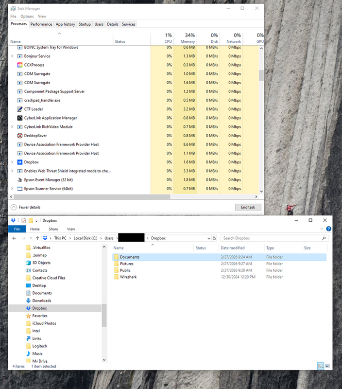Click the New folder quick access icon

(31, 220)
